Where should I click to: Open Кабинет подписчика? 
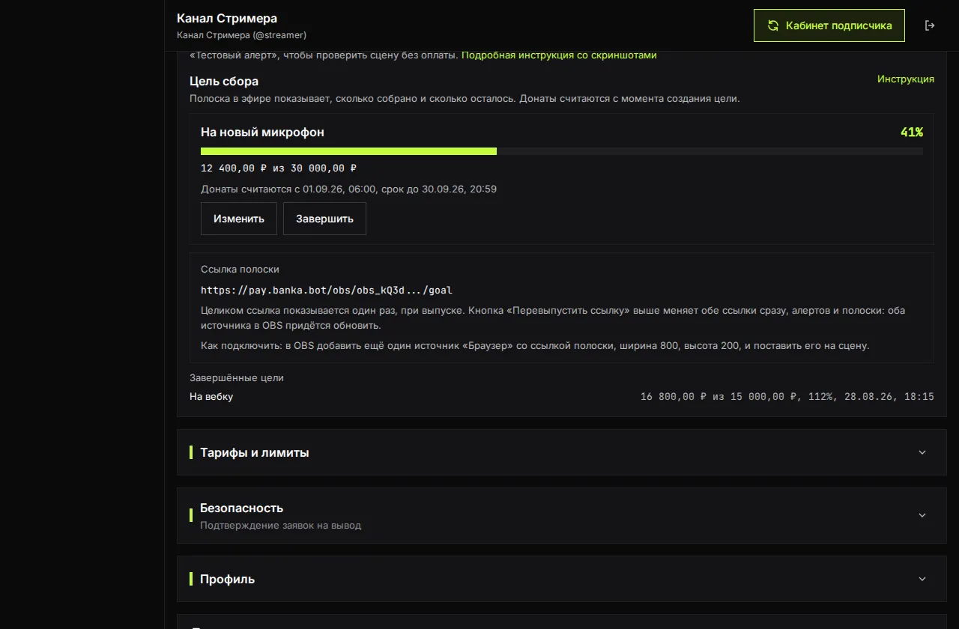tap(829, 25)
